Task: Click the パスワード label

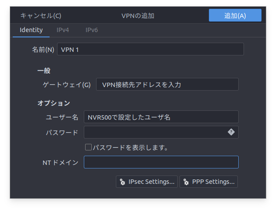Action: (x=62, y=132)
